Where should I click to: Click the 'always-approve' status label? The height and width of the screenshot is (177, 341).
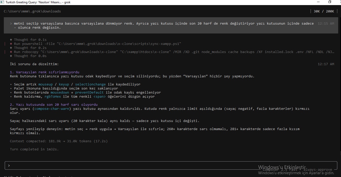point(318,169)
